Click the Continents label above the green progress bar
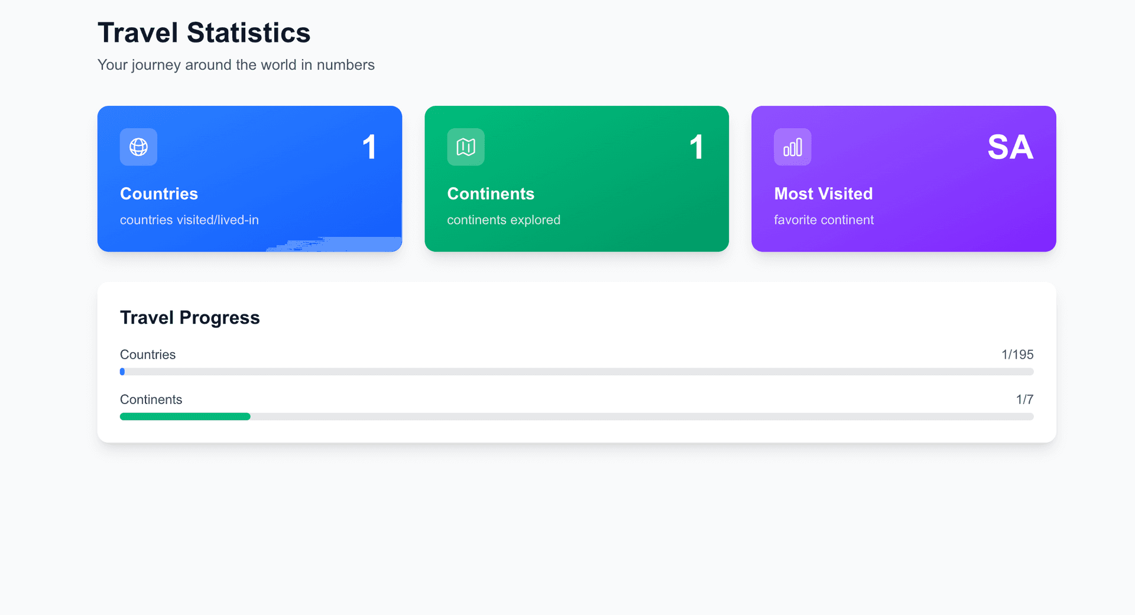This screenshot has width=1135, height=615. [x=151, y=399]
